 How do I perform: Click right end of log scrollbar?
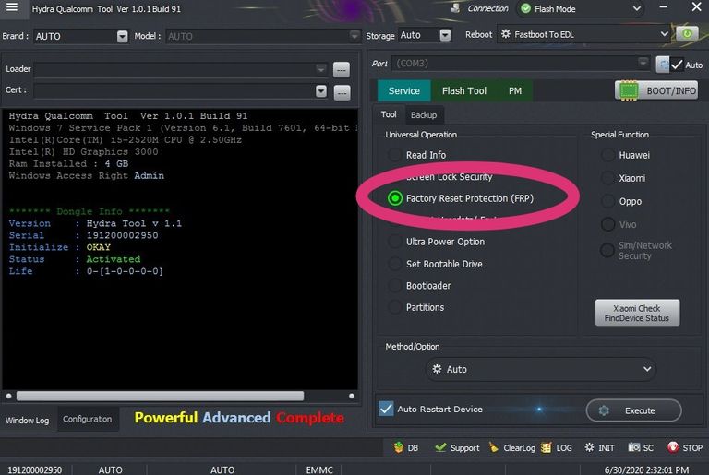click(x=352, y=396)
